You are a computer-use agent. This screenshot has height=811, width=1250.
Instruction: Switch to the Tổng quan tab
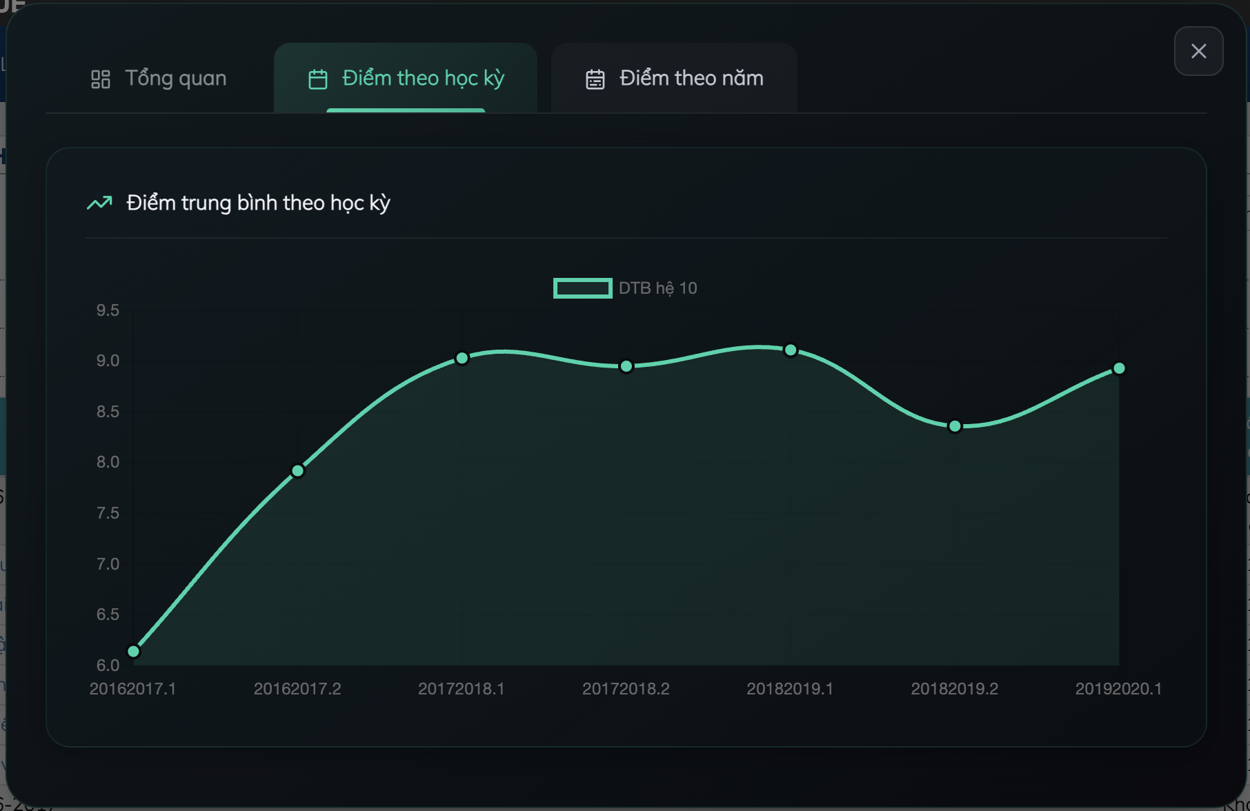(175, 78)
